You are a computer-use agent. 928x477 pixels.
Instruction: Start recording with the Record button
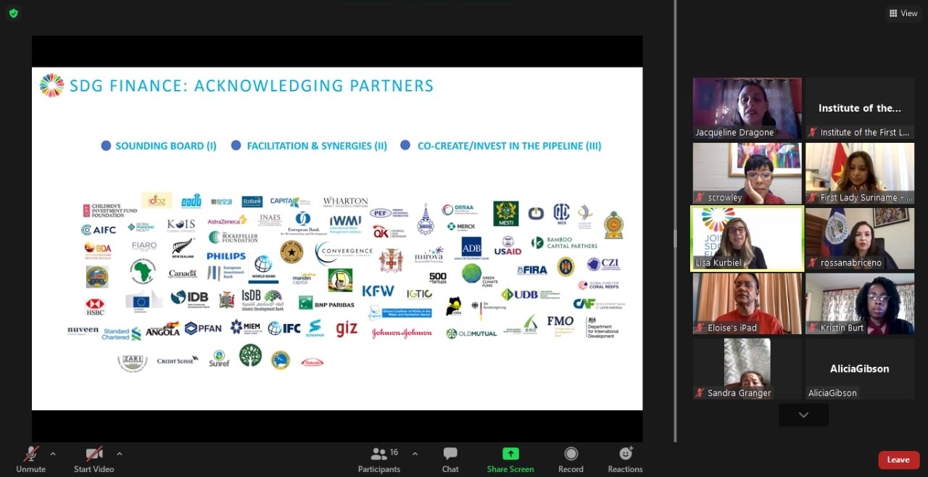point(571,460)
